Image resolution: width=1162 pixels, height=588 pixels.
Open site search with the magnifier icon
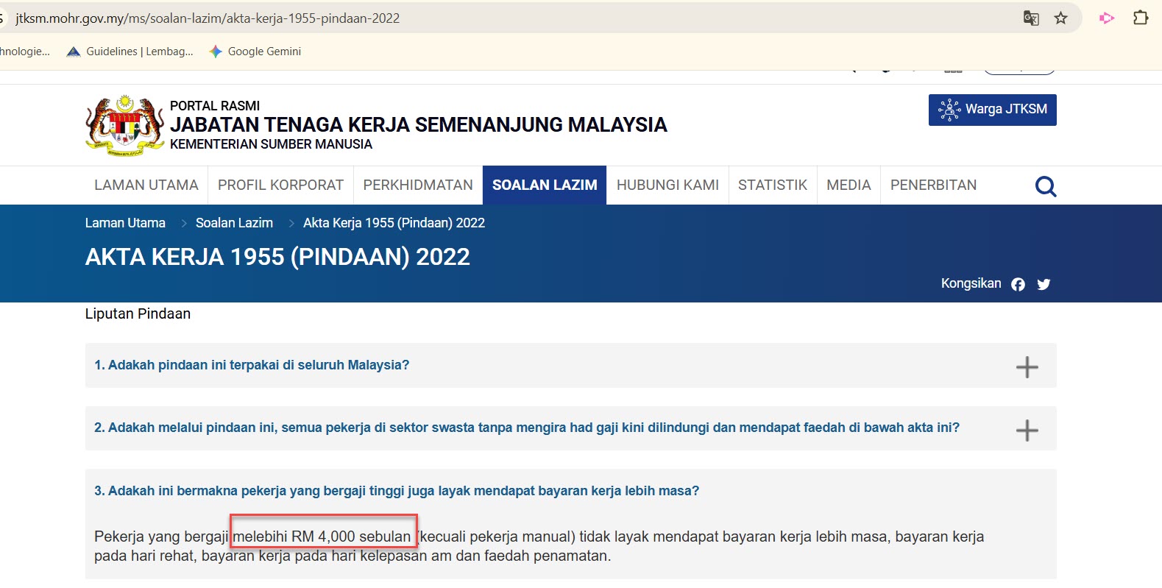(1045, 186)
